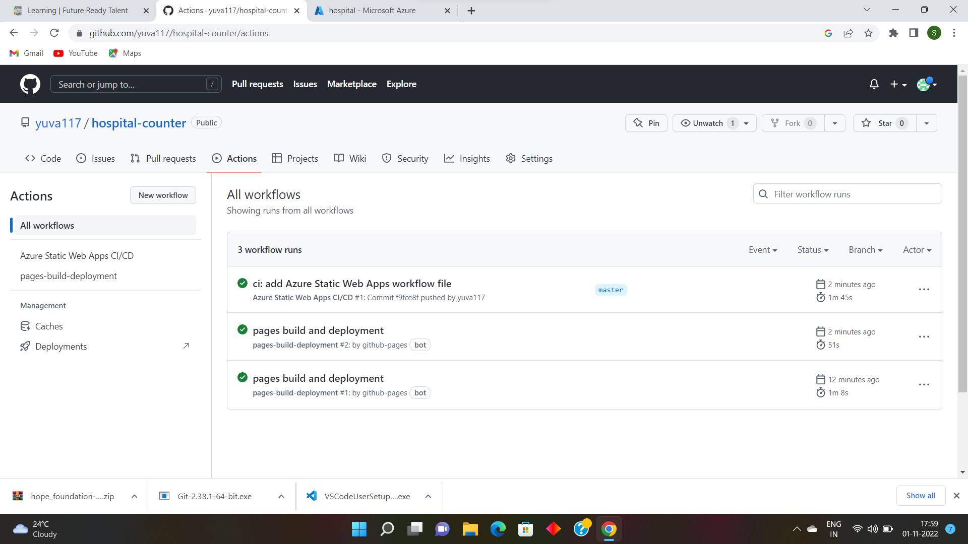Click the GitHub logo to go home
The image size is (968, 544).
click(30, 84)
